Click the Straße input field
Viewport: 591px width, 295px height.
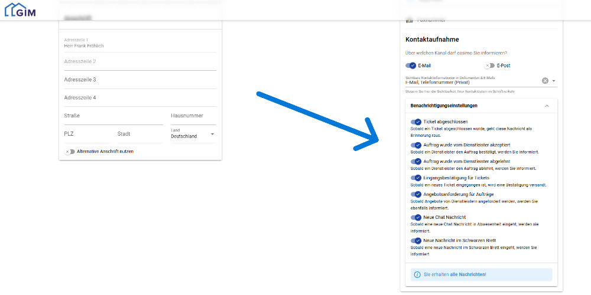point(113,116)
